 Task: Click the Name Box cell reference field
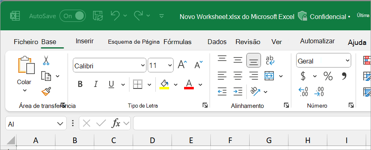tap(36, 123)
